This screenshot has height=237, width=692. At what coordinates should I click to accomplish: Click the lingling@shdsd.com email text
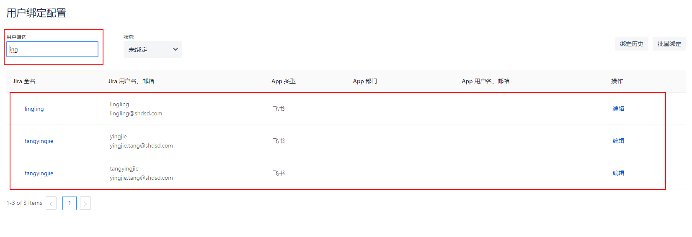(136, 114)
